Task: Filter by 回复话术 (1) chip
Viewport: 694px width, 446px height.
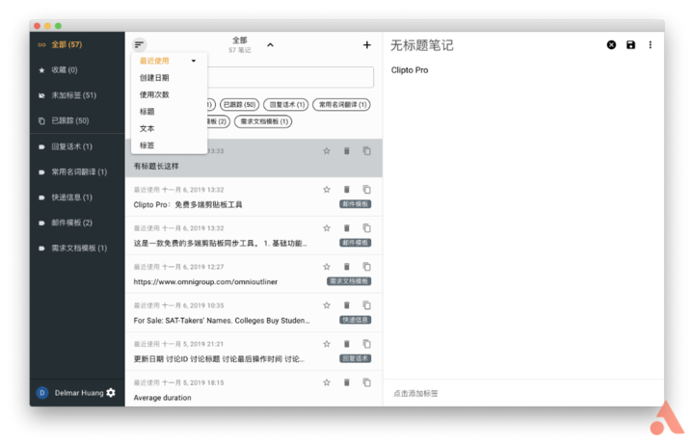Action: (x=286, y=104)
